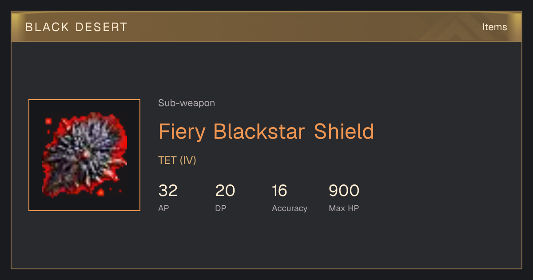Select the Accuracy stat label
Screen dimensions: 533x280
click(x=290, y=208)
